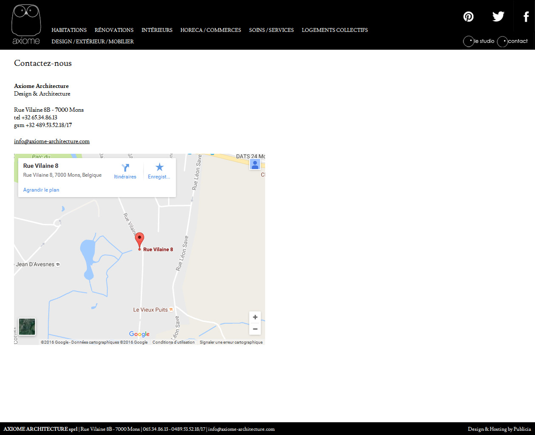Viewport: 535px width, 435px height.
Task: Go to the 'le studio' page
Action: tap(479, 41)
